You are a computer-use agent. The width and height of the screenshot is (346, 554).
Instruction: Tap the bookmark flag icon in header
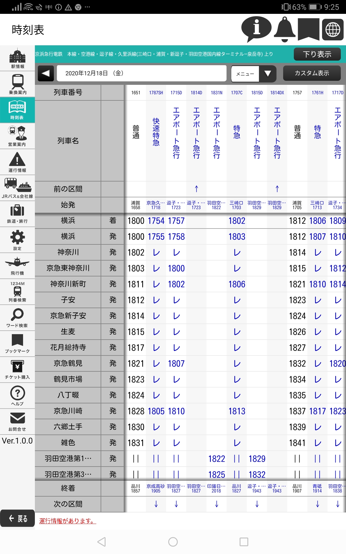309,29
